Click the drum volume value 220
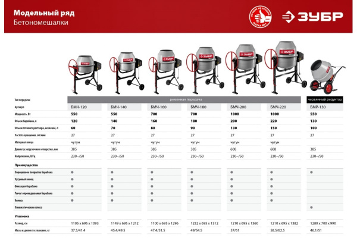Viewport: 357px width, 238px height. pyautogui.click(x=274, y=121)
